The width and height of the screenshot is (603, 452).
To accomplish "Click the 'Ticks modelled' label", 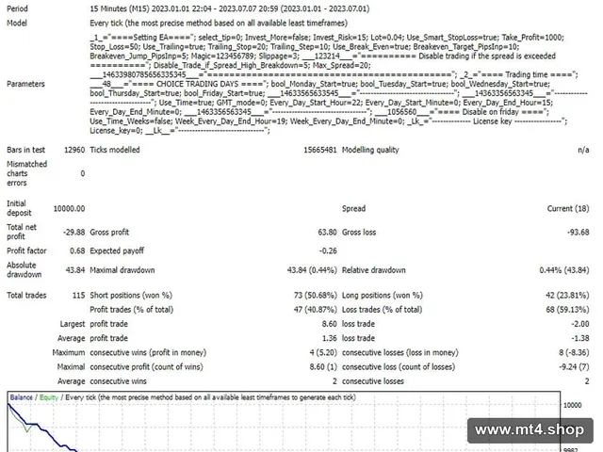I will click(x=115, y=150).
